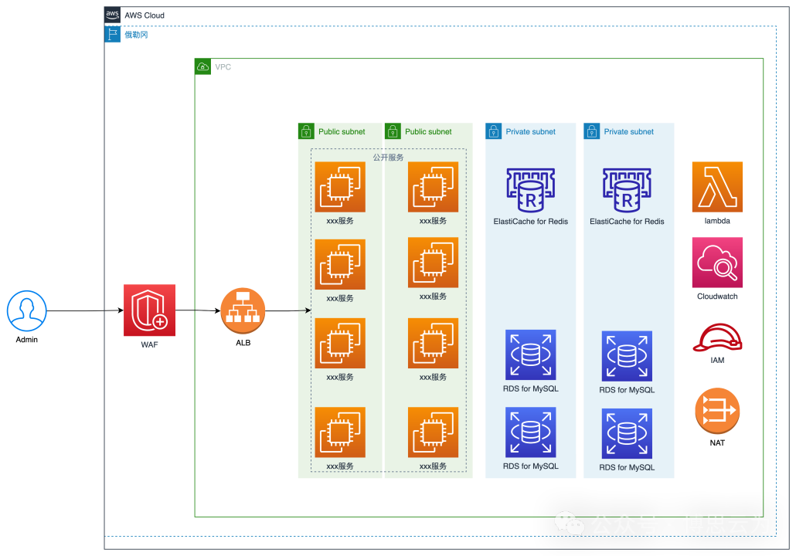Click the "IAM" label text
This screenshot has height=556, width=796.
[717, 360]
